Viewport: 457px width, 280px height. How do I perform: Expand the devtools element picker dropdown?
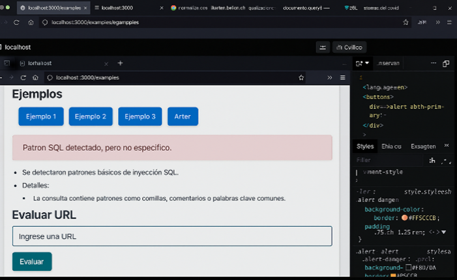pos(367,63)
